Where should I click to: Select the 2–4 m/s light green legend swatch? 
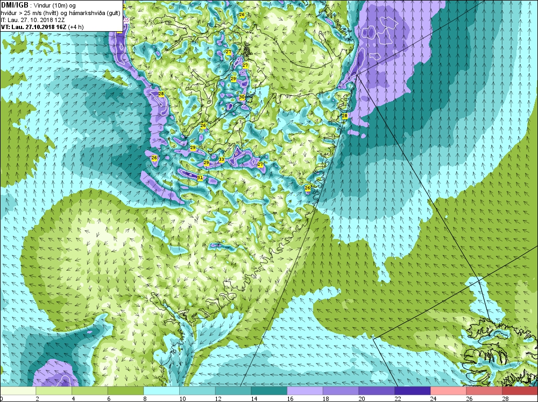(53, 391)
